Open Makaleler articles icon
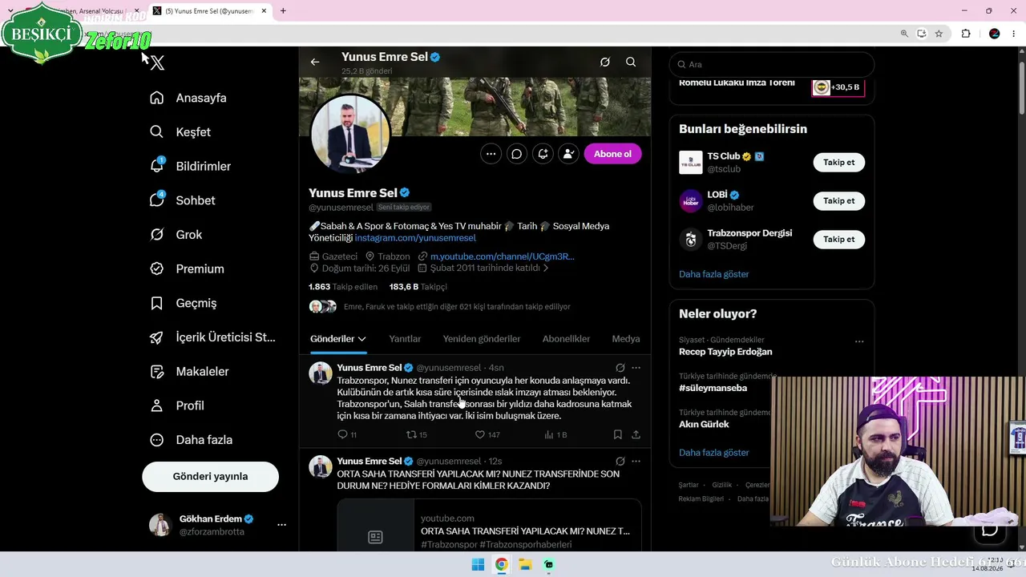This screenshot has width=1026, height=577. click(157, 372)
